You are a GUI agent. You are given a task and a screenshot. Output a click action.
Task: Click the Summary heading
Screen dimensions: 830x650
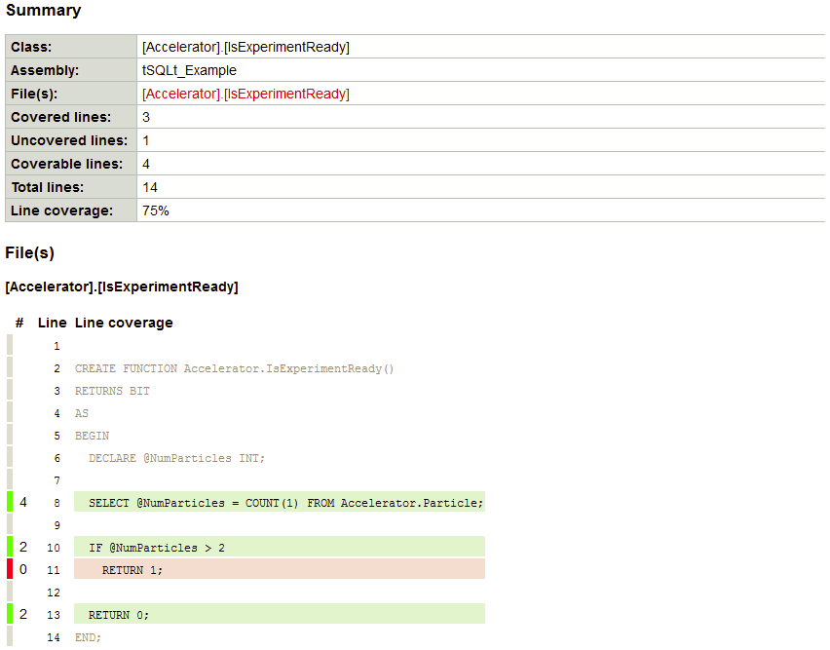44,11
